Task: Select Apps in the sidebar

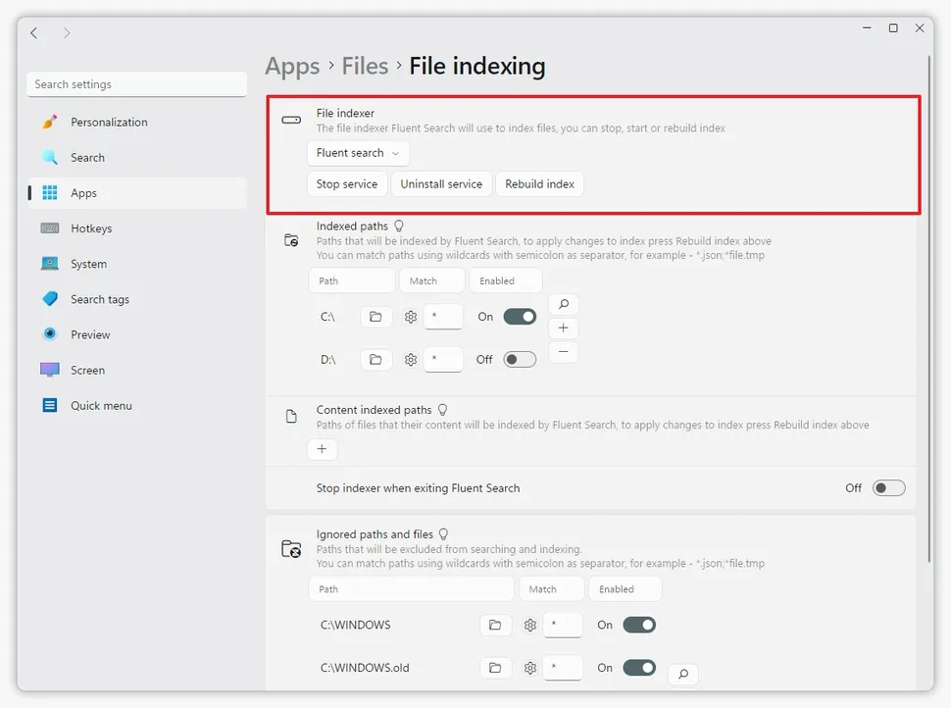Action: [x=136, y=193]
